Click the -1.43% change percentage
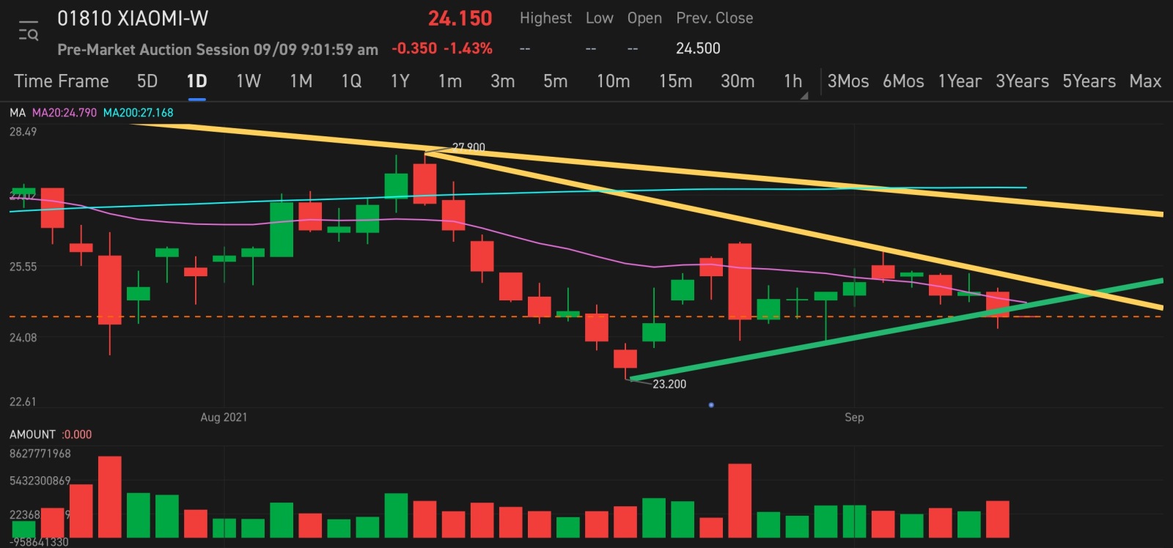The width and height of the screenshot is (1173, 548). pyautogui.click(x=468, y=48)
